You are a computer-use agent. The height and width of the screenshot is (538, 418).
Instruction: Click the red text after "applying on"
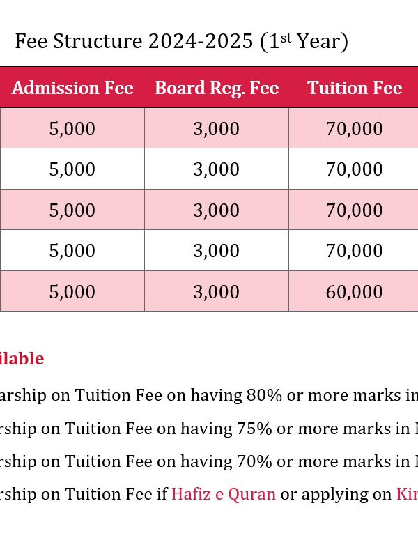pos(407,494)
